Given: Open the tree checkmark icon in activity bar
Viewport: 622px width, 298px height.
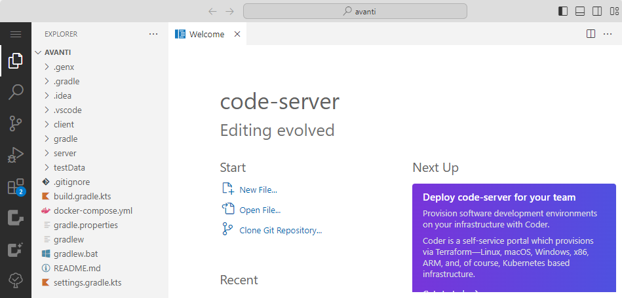Looking at the screenshot, I should (16, 280).
